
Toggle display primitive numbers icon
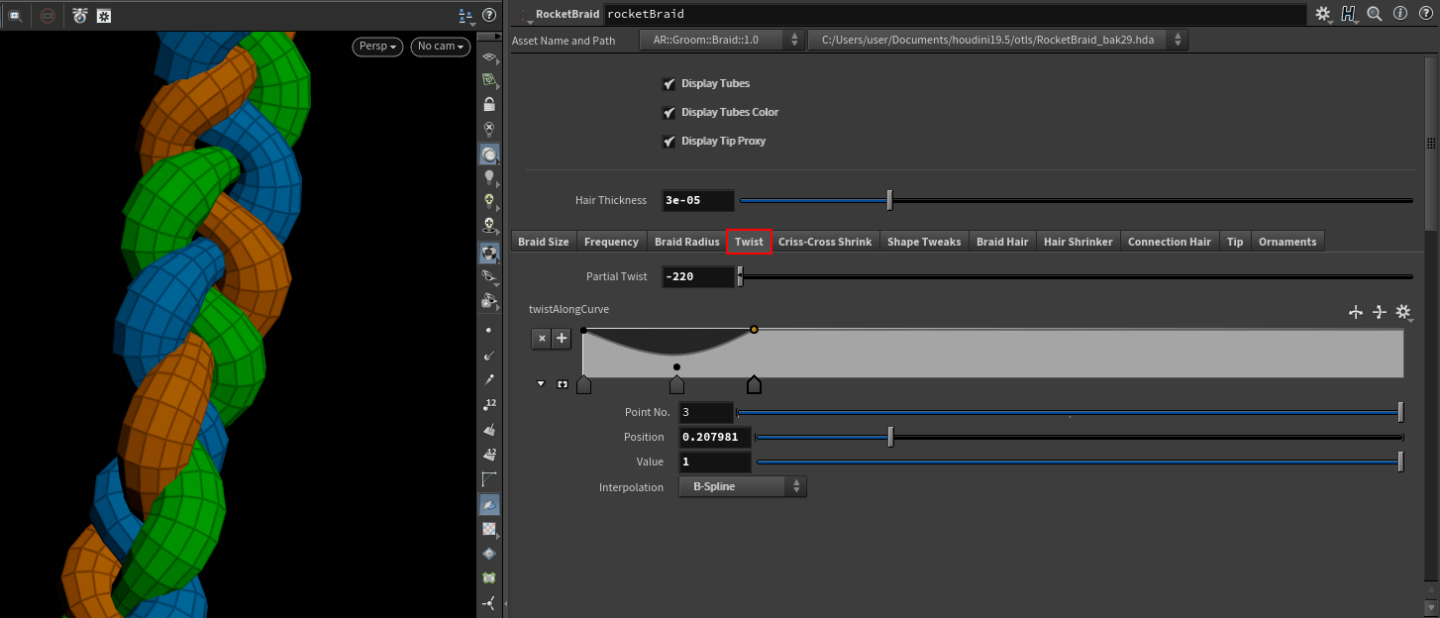pyautogui.click(x=489, y=454)
